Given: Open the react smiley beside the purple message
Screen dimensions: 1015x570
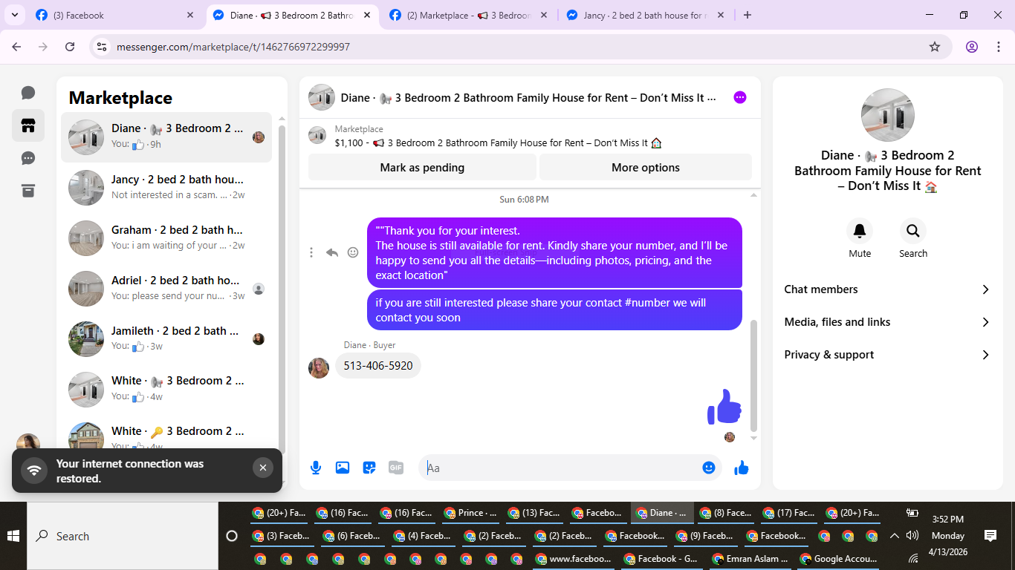Looking at the screenshot, I should pyautogui.click(x=353, y=252).
